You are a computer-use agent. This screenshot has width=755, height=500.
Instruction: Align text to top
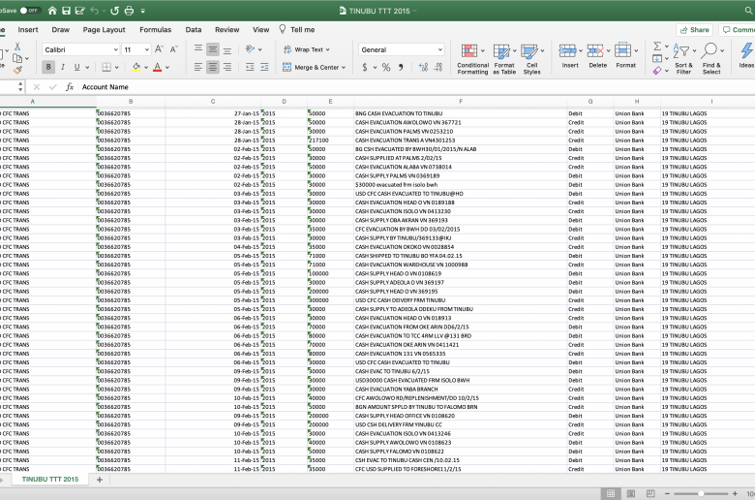point(198,49)
